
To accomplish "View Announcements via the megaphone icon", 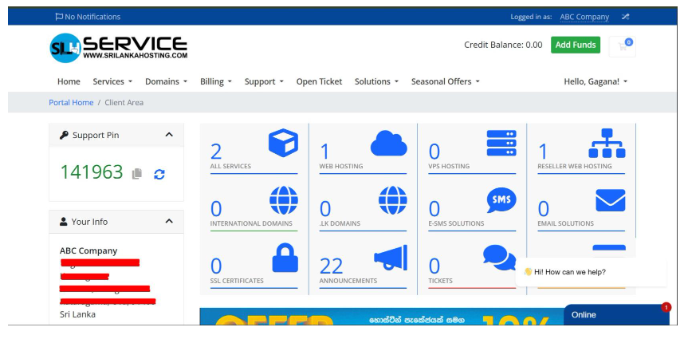I will coord(390,257).
